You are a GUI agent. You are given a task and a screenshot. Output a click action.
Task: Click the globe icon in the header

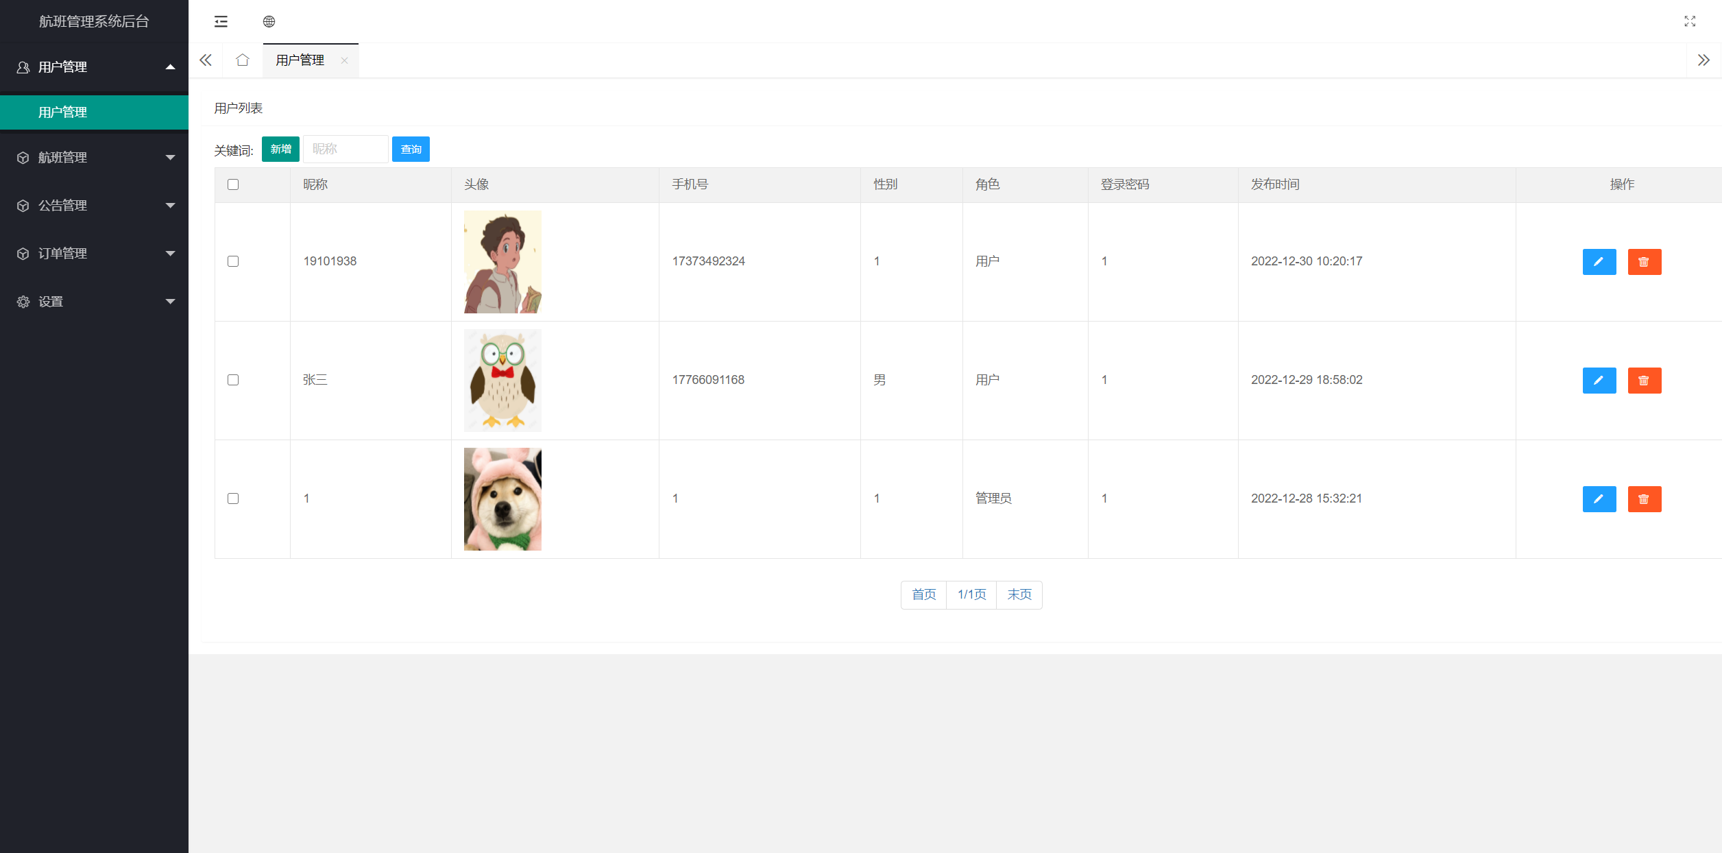(269, 21)
